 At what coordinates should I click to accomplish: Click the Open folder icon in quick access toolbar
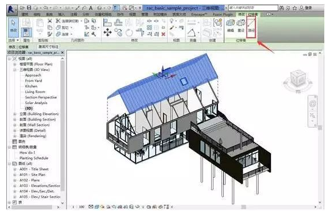pos(22,8)
